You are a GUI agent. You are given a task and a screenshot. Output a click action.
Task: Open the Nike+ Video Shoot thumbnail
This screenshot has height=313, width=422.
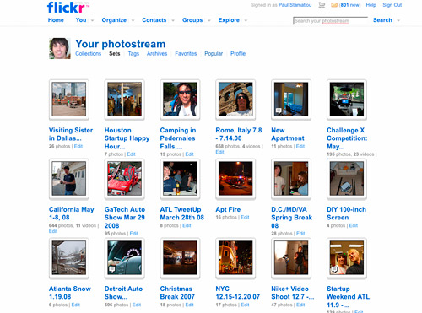pos(291,257)
